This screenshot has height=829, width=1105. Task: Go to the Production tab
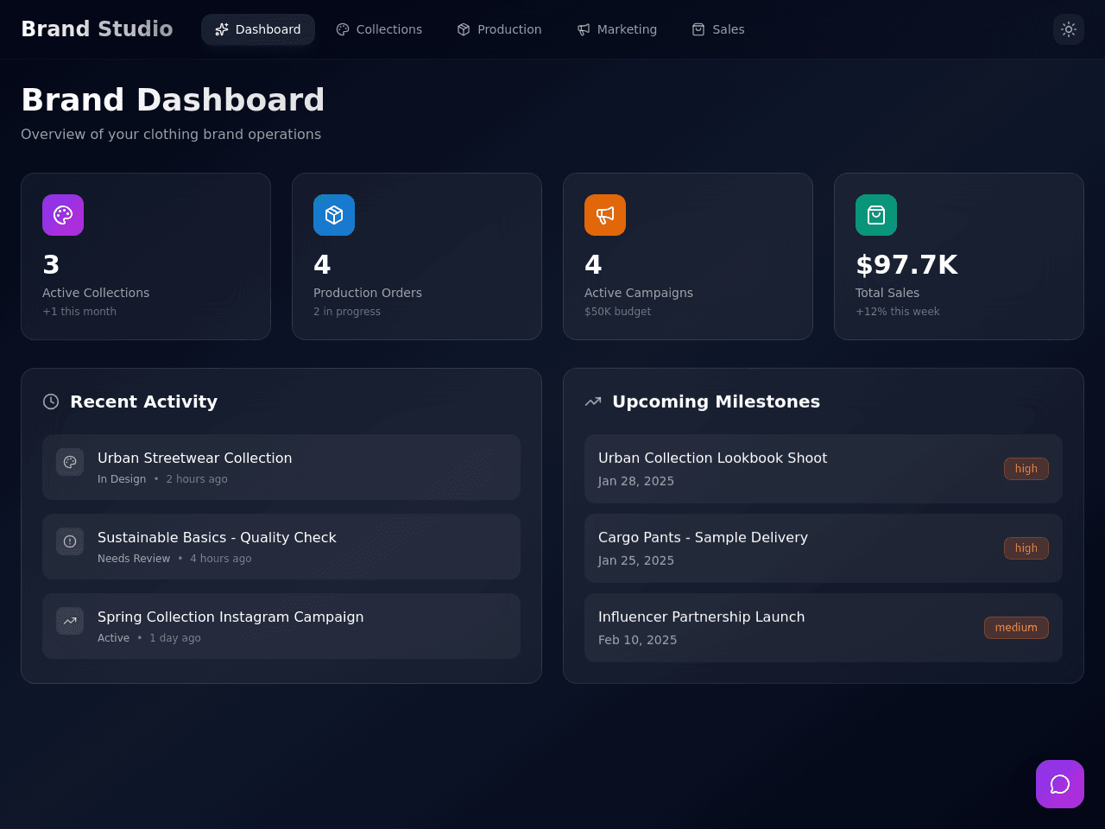500,29
